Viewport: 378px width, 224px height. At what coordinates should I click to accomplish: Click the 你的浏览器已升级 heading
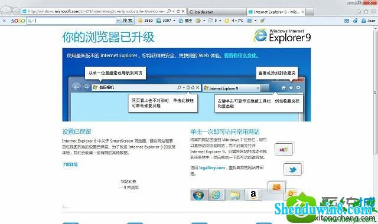(108, 37)
